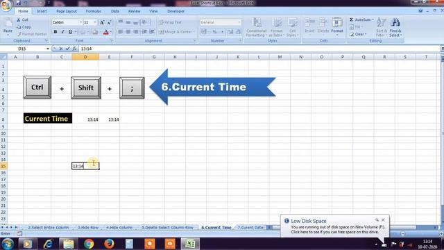444x250 pixels.
Task: Open the Windows Start menu
Action: pyautogui.click(x=8, y=244)
